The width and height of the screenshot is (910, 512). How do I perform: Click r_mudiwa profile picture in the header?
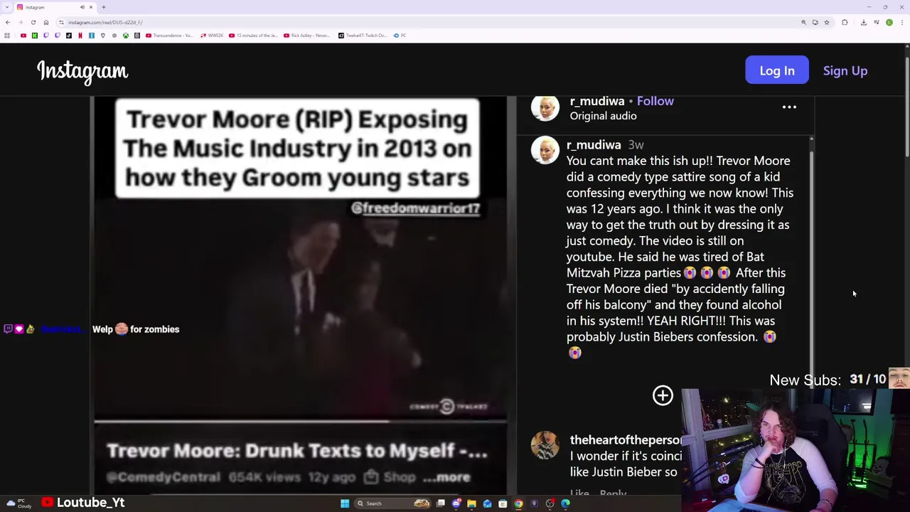pos(545,107)
